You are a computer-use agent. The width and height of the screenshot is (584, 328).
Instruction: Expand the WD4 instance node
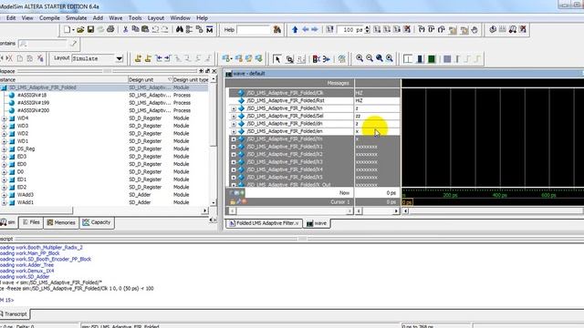coord(4,118)
